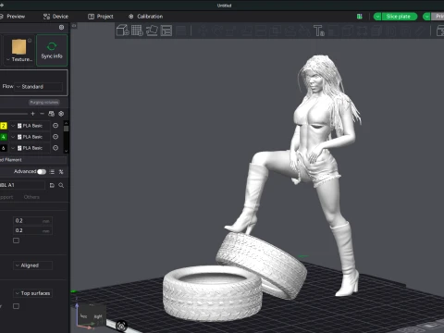Select the Scale gizmo tool
Viewport: 444px width, 333px height.
[231, 31]
